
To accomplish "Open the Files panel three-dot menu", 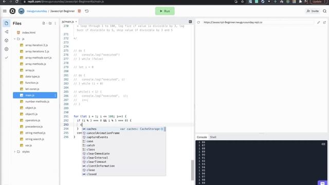I will pyautogui.click(x=55, y=23).
